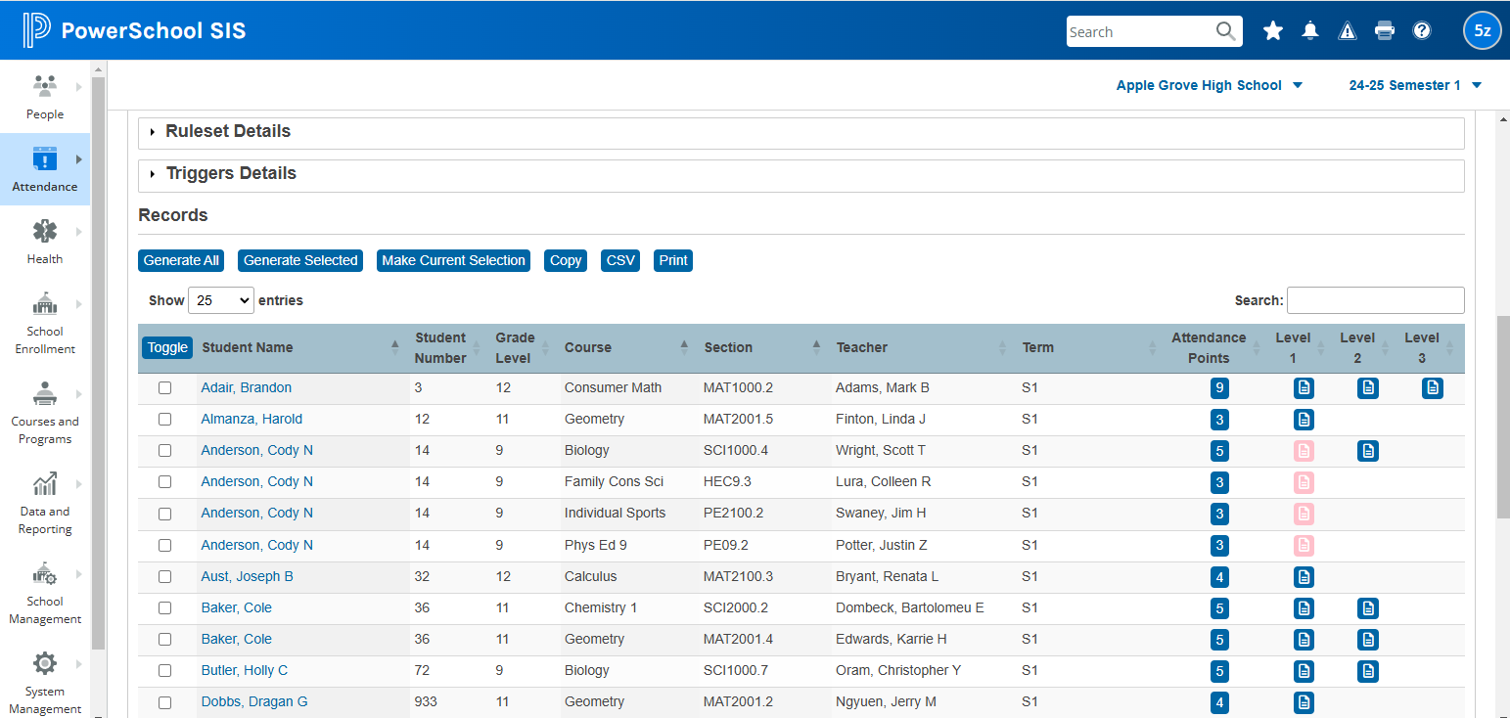
Task: Click the Copy button
Action: pyautogui.click(x=566, y=260)
